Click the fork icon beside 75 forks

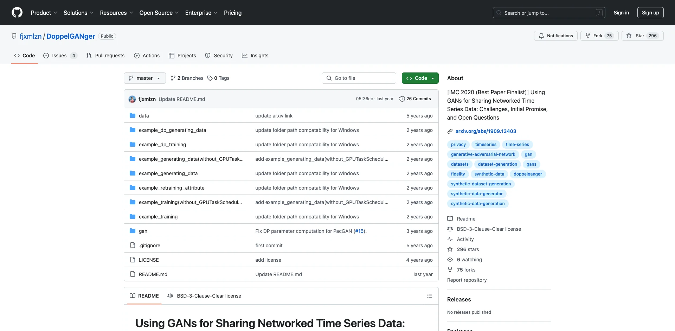click(450, 270)
